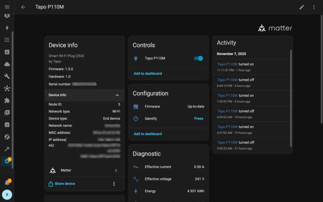Click the Identify lightbulb icon
This screenshot has width=323, height=202.
pos(136,118)
